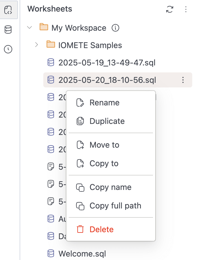Open the worksheet icon beside Welcome.sql
Viewport: 198px width, 260px height.
click(51, 253)
